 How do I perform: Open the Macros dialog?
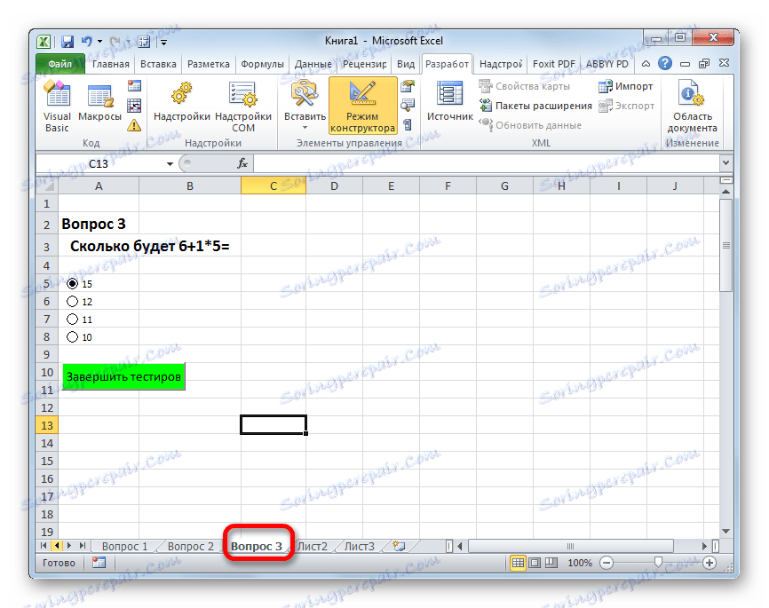(99, 101)
